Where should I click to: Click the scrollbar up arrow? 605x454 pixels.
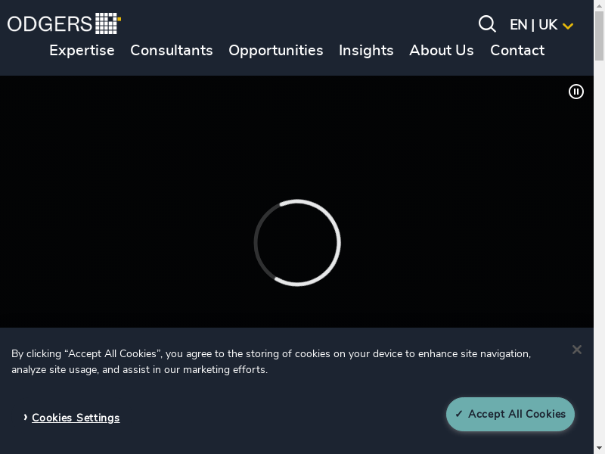click(599, 5)
